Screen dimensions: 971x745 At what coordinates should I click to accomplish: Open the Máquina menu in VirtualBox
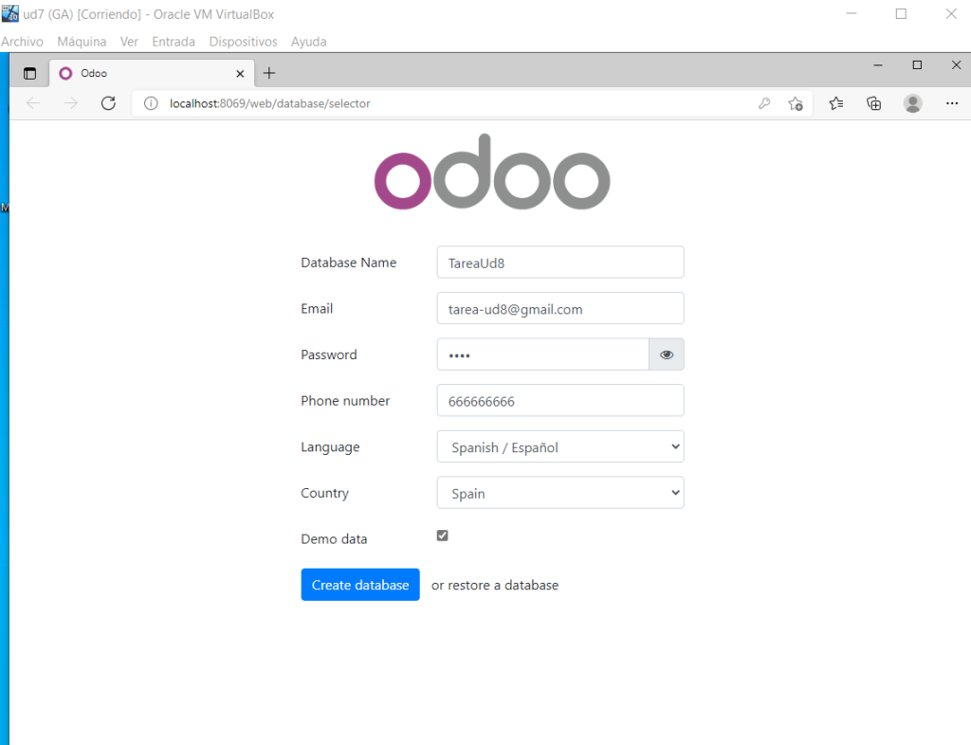click(82, 42)
